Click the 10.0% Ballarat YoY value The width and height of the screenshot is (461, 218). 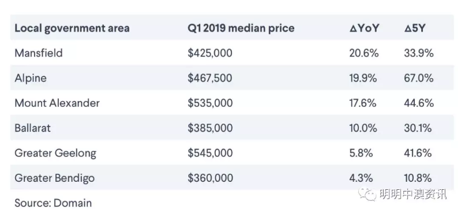(363, 128)
